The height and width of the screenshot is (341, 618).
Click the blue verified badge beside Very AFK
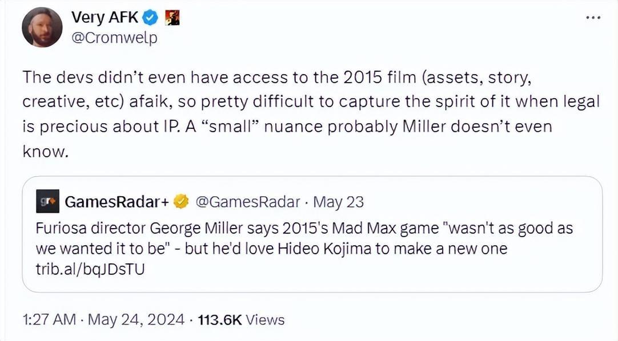click(150, 18)
